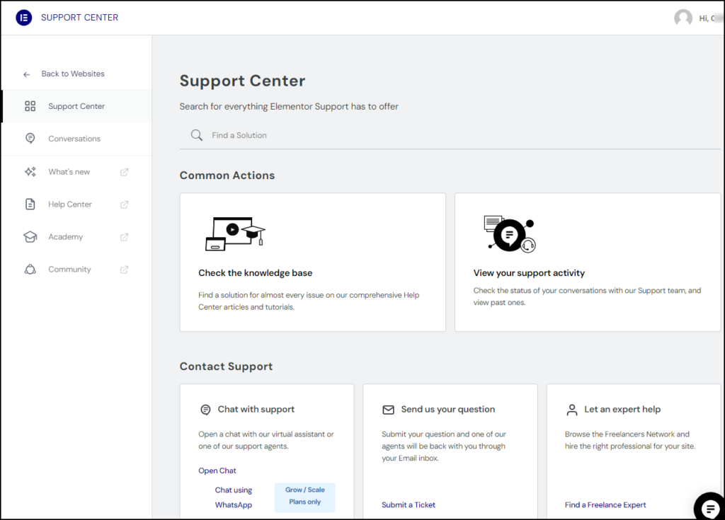This screenshot has height=520, width=725.
Task: Open external link icon beside Community
Action: 125,269
